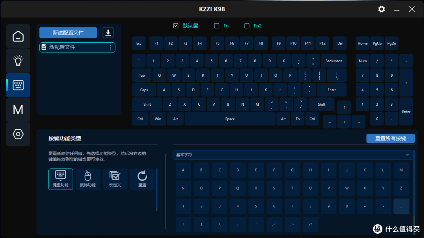Image resolution: width=424 pixels, height=238 pixels.
Task: Open the Macro (M) sidebar section
Action: pos(18,110)
